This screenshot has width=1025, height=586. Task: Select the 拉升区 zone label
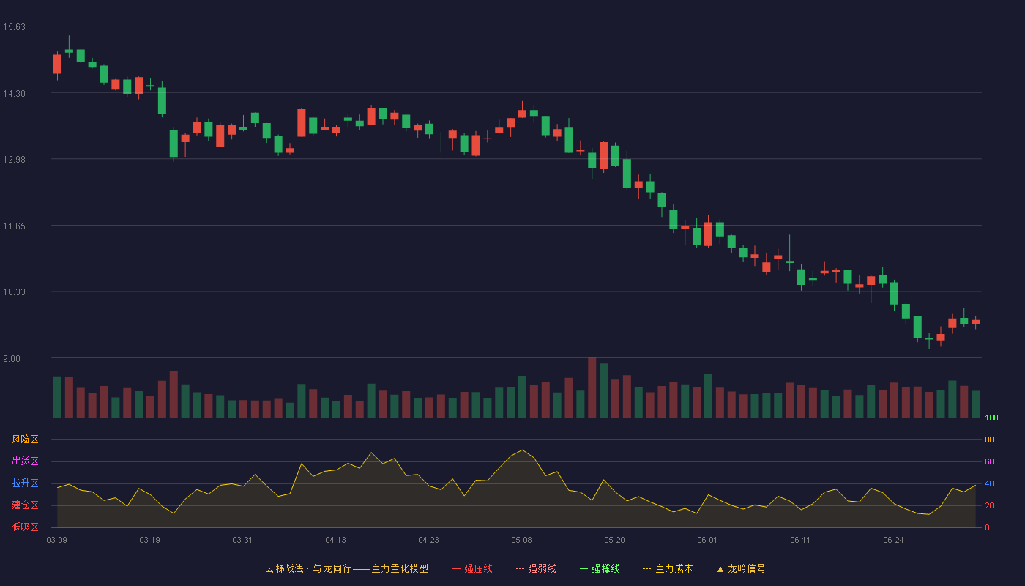[x=25, y=483]
